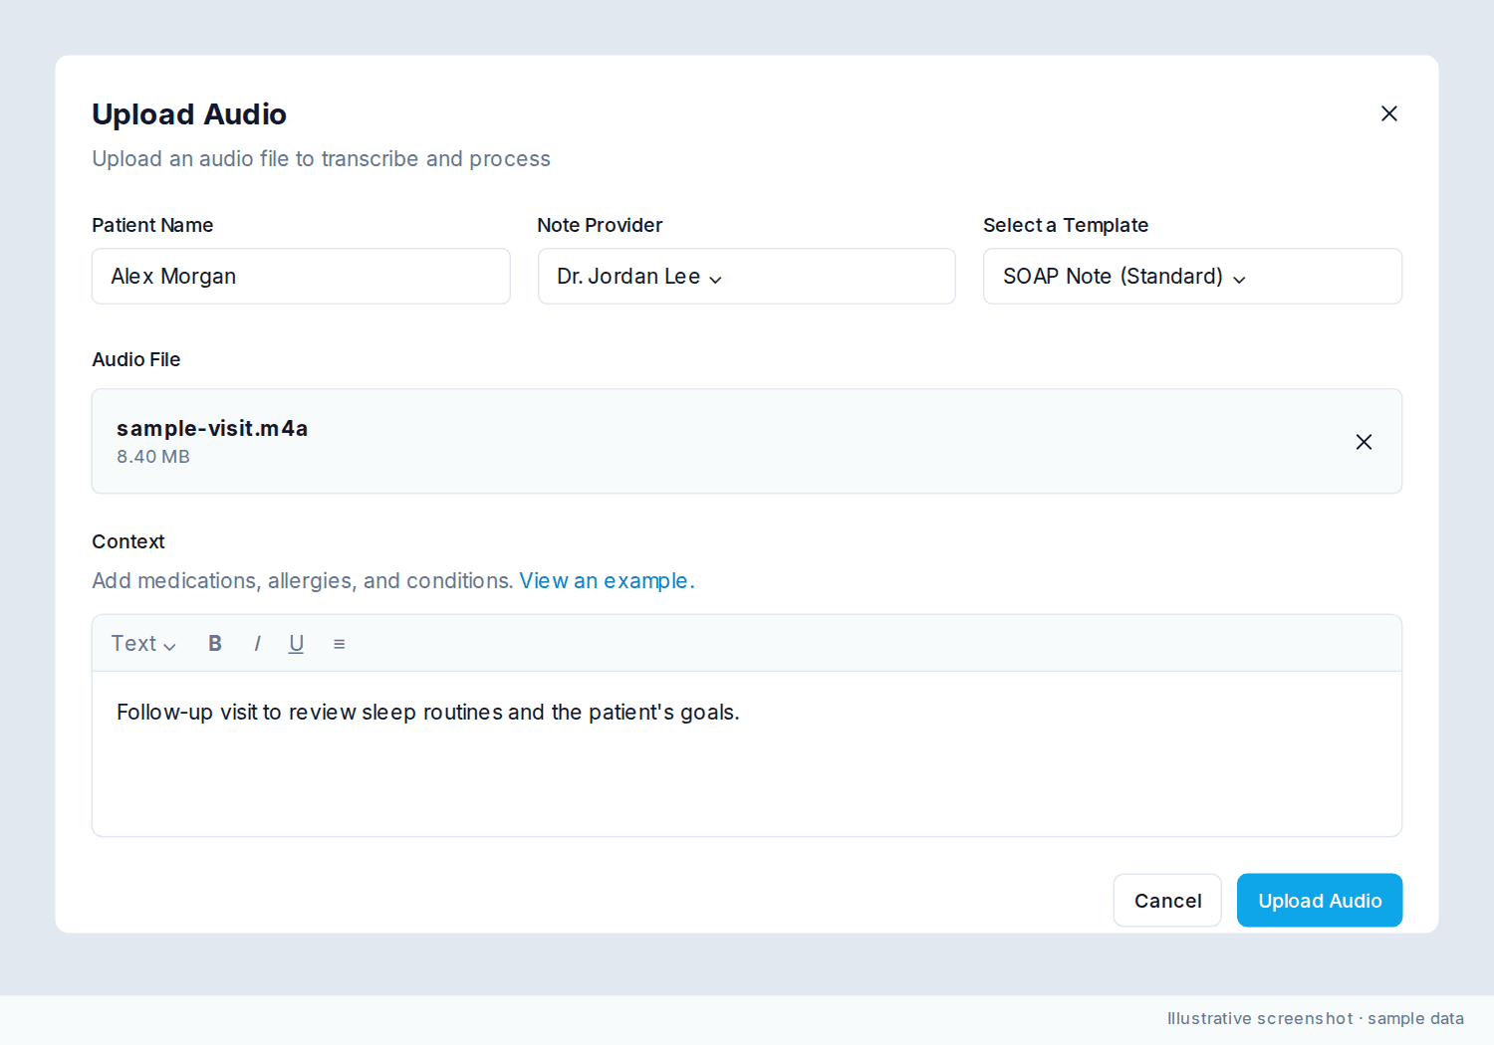Click the Patient Name label
The image size is (1494, 1045).
(152, 226)
